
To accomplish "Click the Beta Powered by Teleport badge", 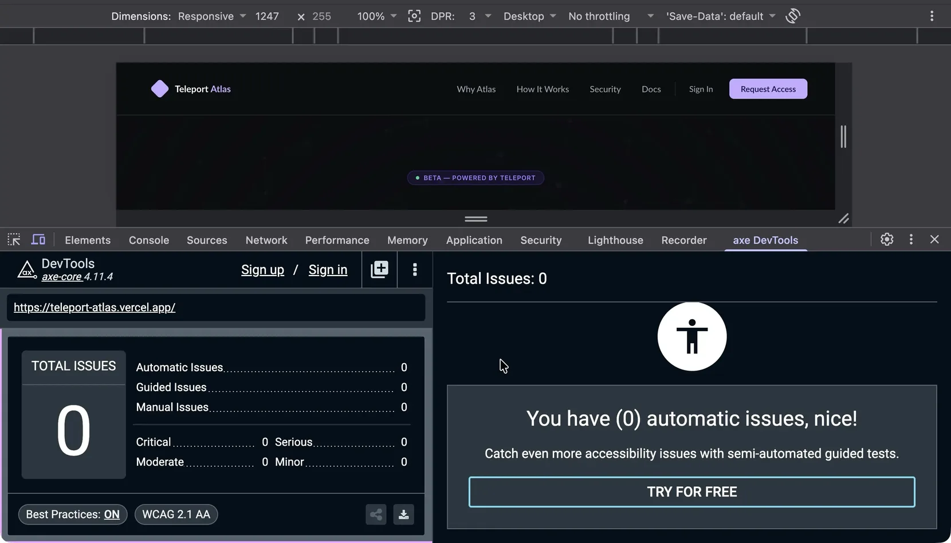I will [475, 178].
